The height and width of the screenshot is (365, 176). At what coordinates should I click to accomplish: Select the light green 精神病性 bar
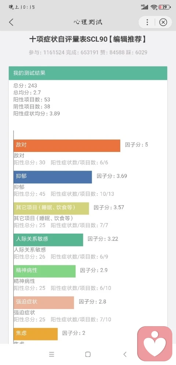click(x=44, y=271)
